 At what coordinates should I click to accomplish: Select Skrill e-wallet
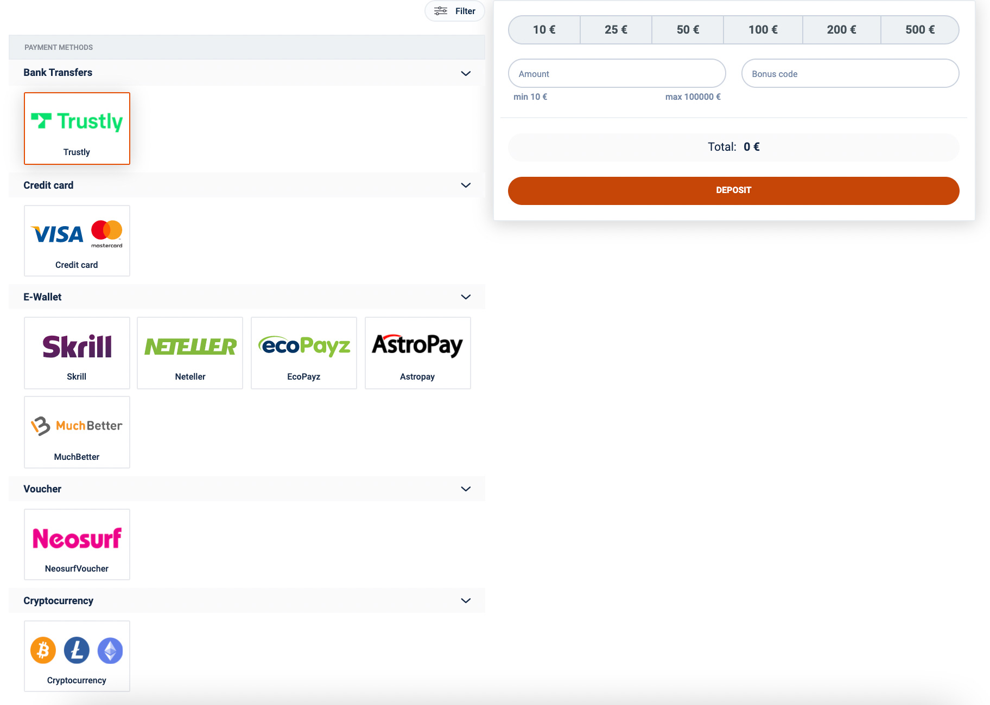pyautogui.click(x=77, y=353)
